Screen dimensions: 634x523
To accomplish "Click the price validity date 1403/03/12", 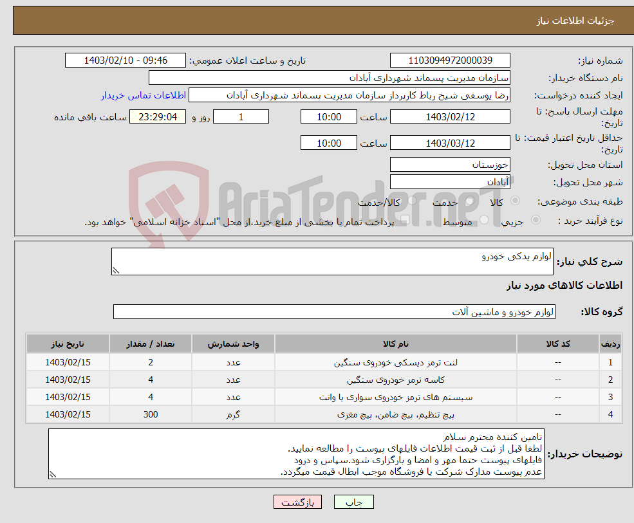I will tap(450, 143).
